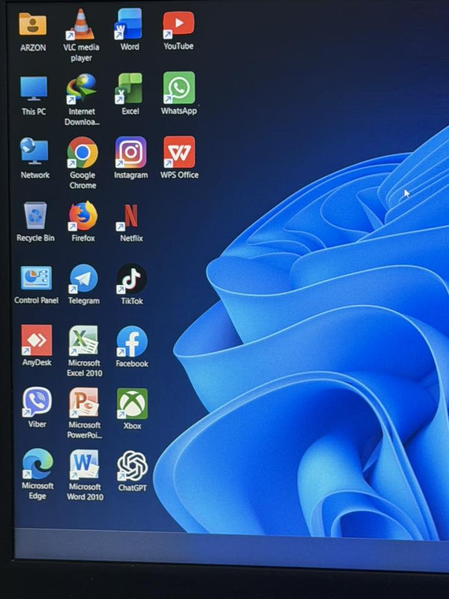Open the YouTube shortcut
Image resolution: width=449 pixels, height=599 pixels.
click(178, 24)
